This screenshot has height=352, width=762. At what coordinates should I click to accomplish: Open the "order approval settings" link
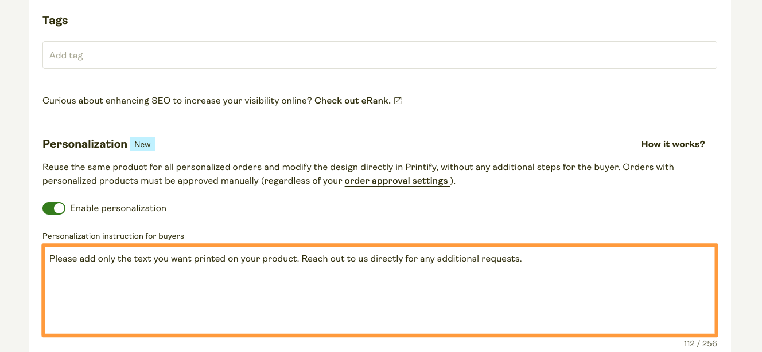tap(396, 180)
